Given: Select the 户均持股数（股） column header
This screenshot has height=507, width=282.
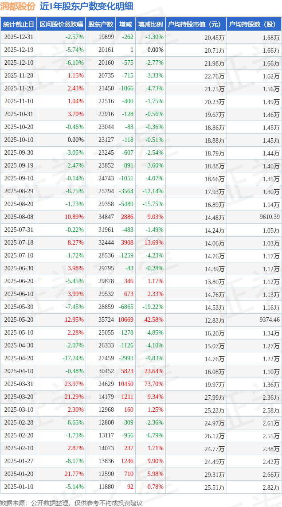Looking at the screenshot, I should [x=254, y=24].
